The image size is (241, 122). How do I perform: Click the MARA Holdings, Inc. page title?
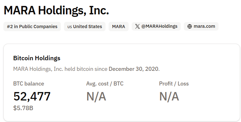[56, 10]
